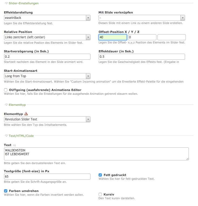Collapse the Text/HTML/Code section
The height and width of the screenshot is (206, 198).
pos(6,136)
